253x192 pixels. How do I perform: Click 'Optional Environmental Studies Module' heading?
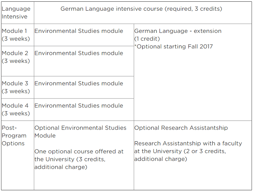click(80, 132)
